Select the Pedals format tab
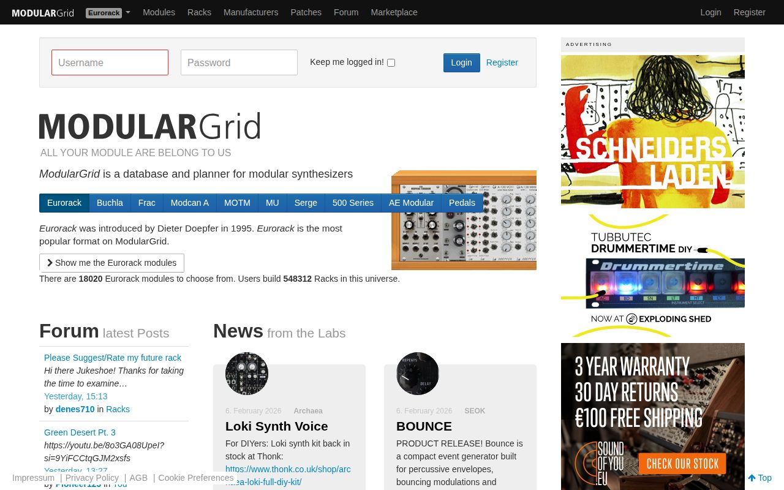 point(462,203)
